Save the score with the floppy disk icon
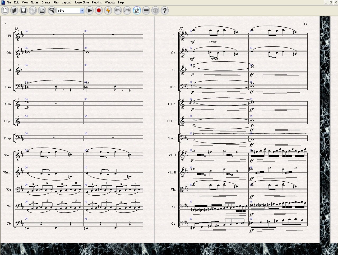Image resolution: width=338 pixels, height=255 pixels. [x=24, y=11]
